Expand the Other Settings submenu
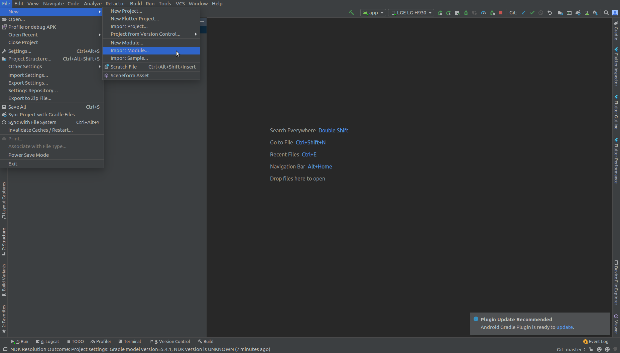This screenshot has width=620, height=353. tap(52, 67)
